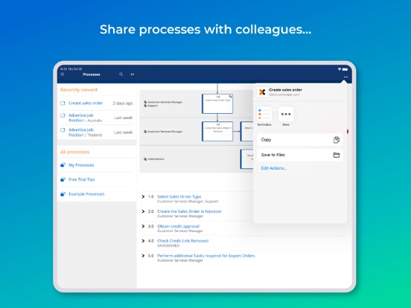The height and width of the screenshot is (308, 411).
Task: Expand step 3.0 Obtain credit approval
Action: click(143, 226)
